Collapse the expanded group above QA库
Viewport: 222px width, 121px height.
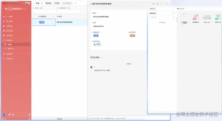click(x=30, y=40)
